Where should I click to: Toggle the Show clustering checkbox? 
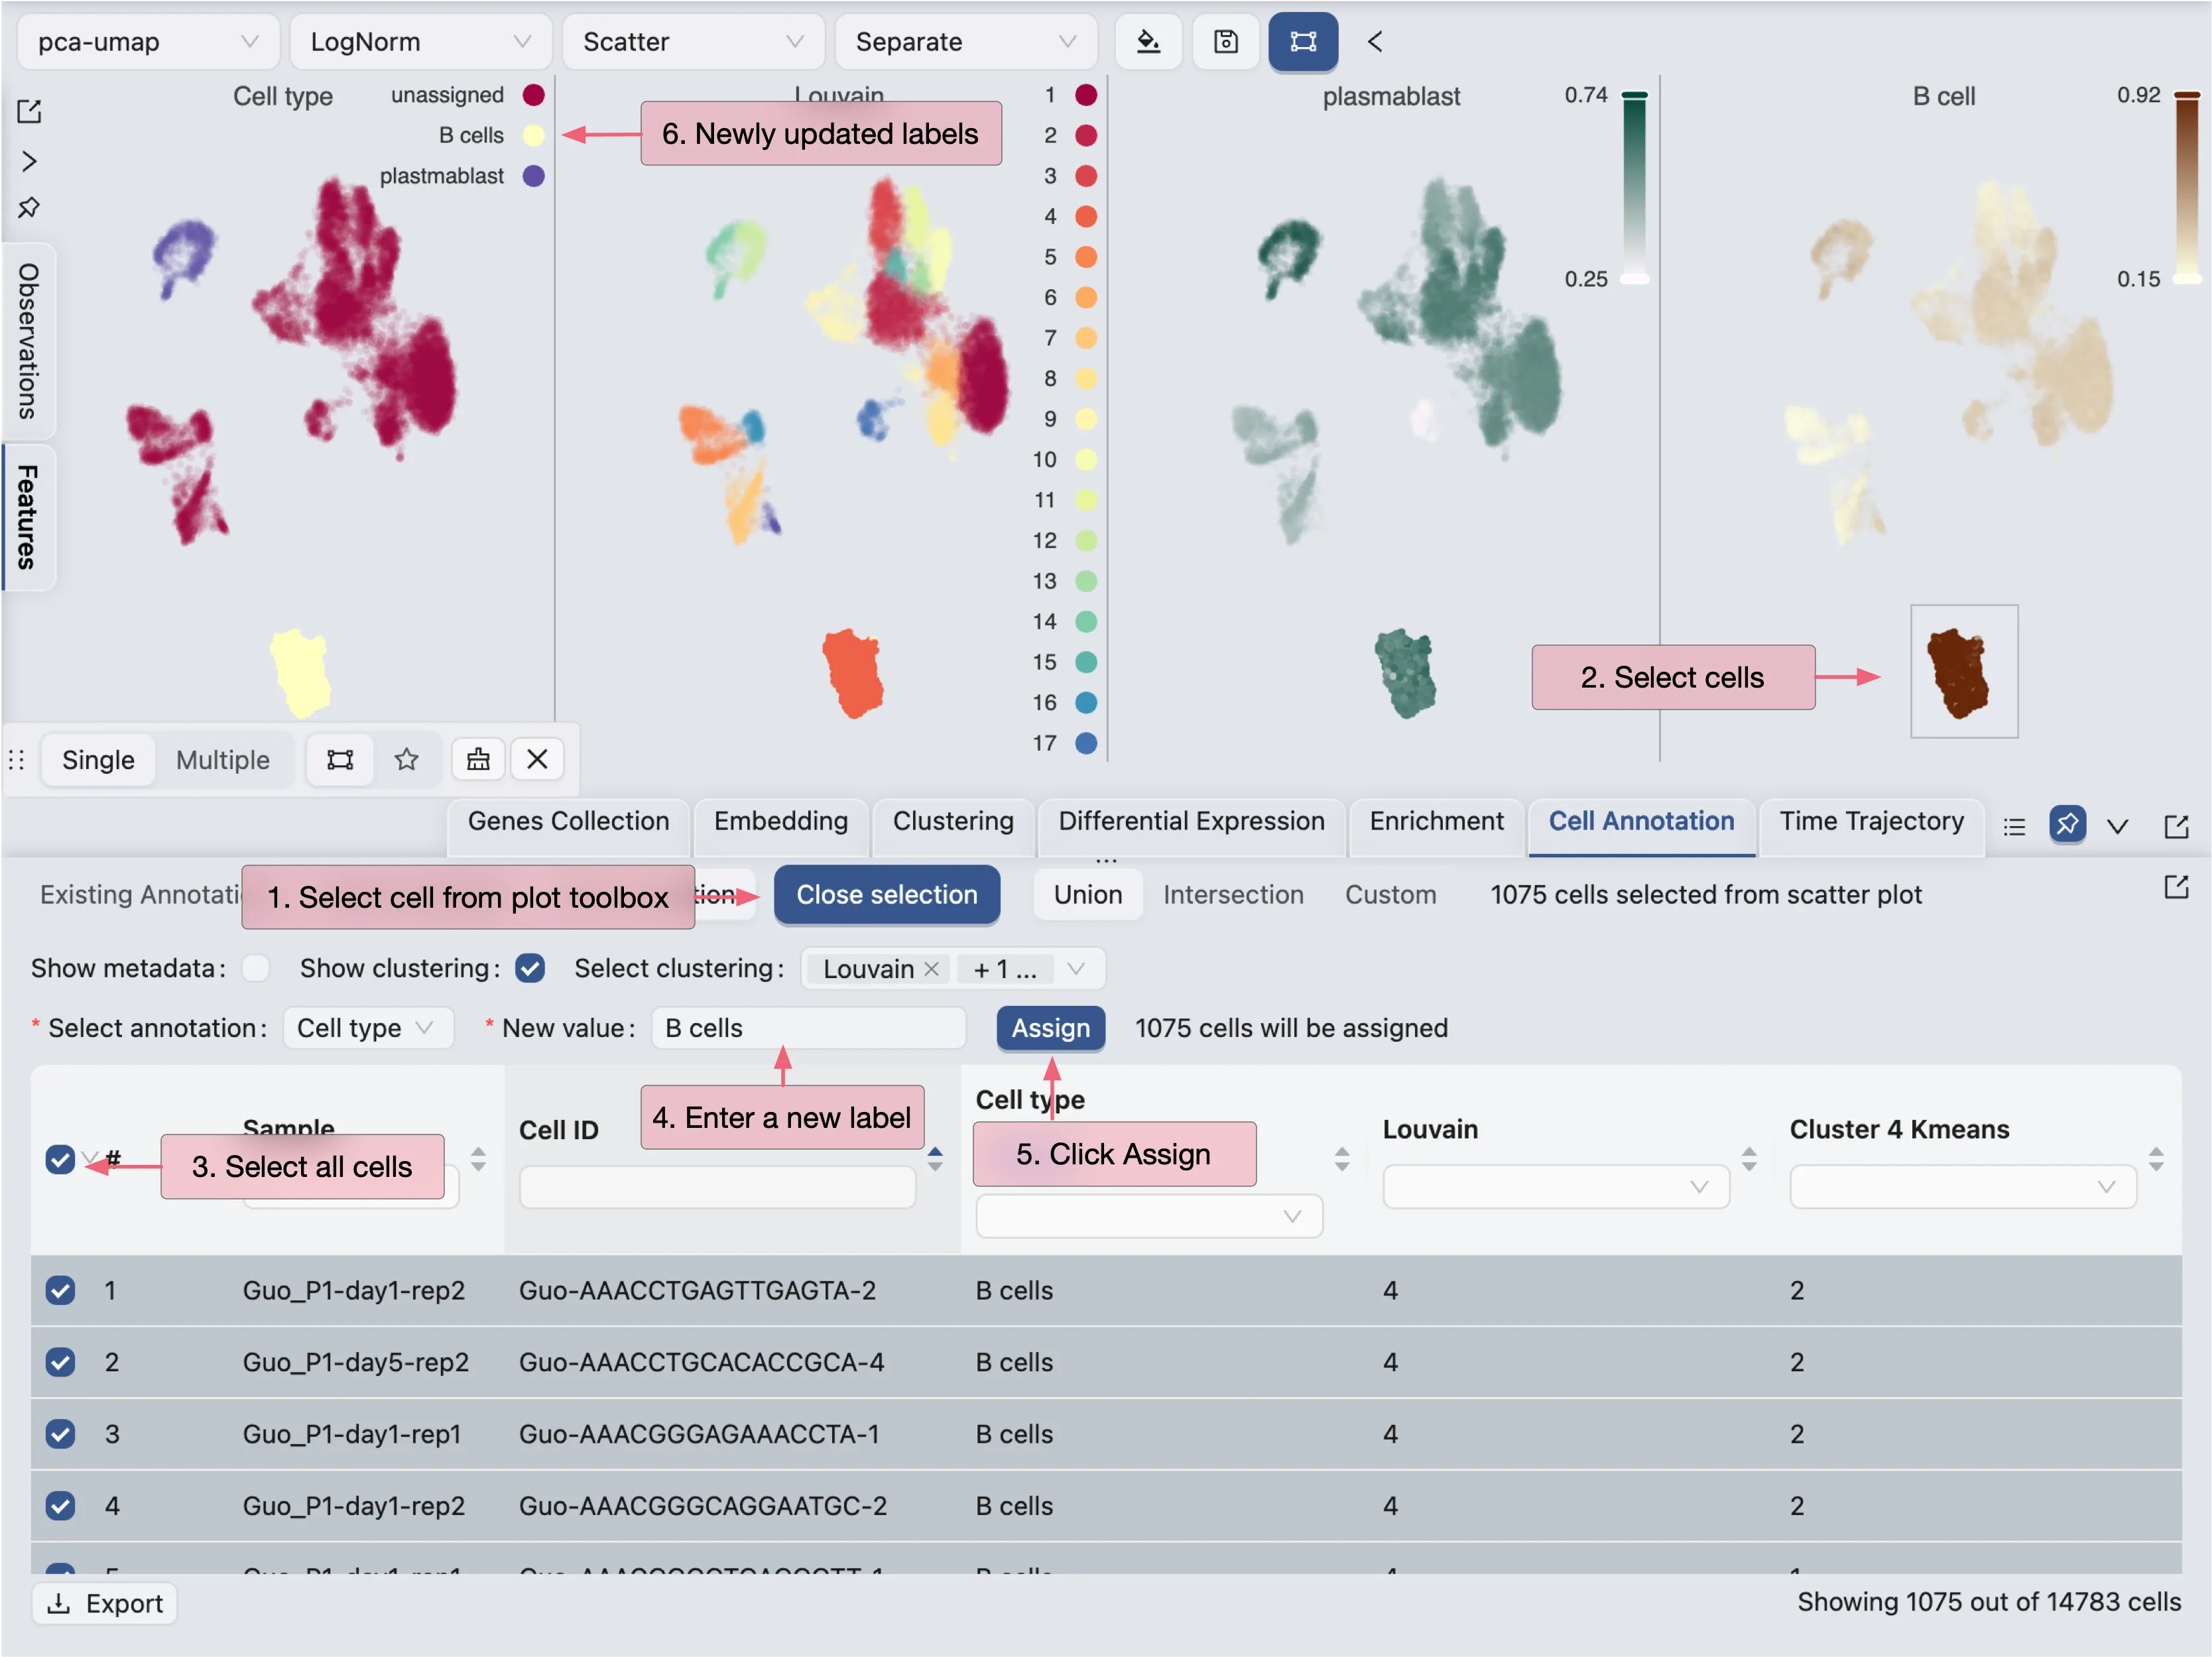(x=530, y=968)
